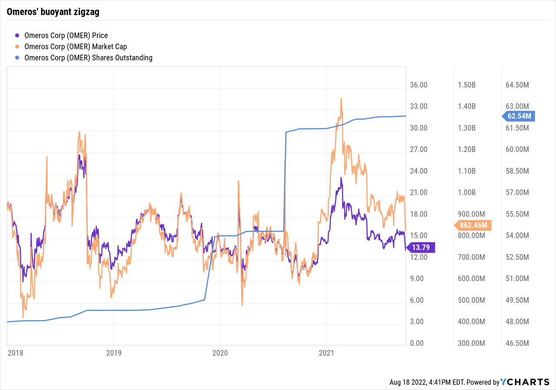The height and width of the screenshot is (390, 556).
Task: Select the Omeros Corp (OMER) Market Cap label
Action: (76, 46)
